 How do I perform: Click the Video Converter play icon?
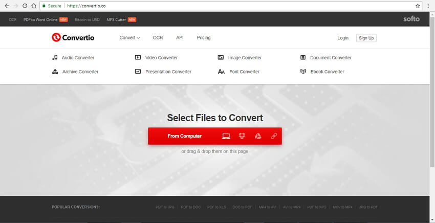click(x=138, y=57)
